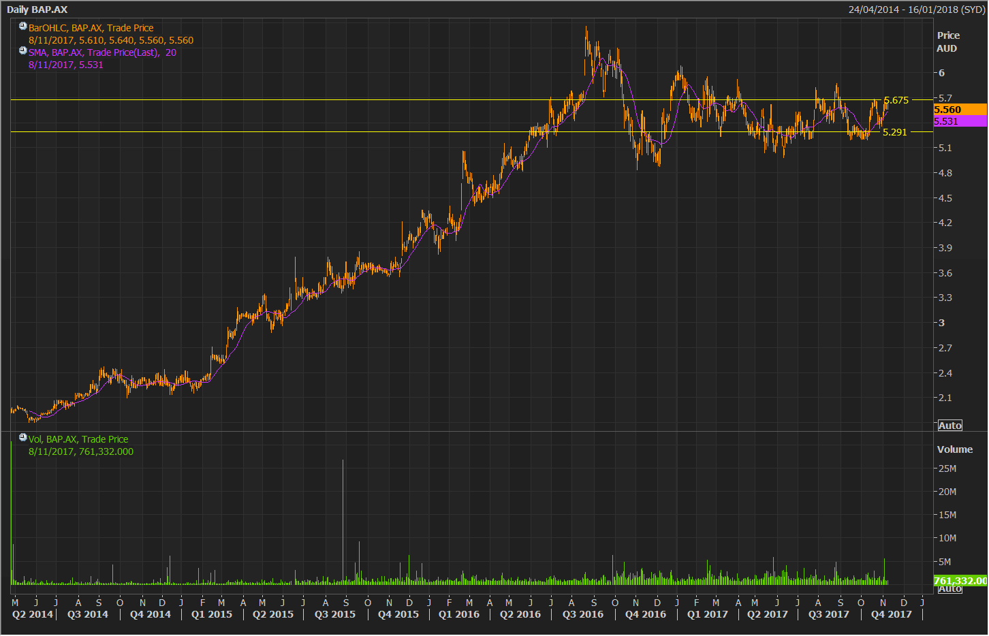Viewport: 989px width, 636px height.
Task: Click the Q2 2014 quarter label
Action: point(32,614)
